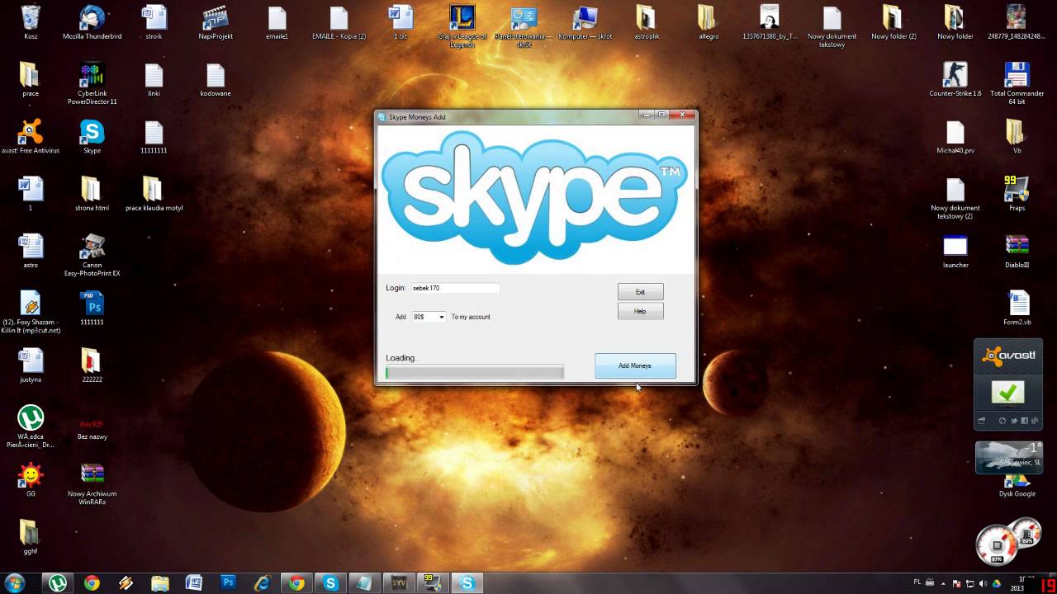1057x594 pixels.
Task: Select the CyberLink PowerDirector 11 icon
Action: tap(92, 83)
